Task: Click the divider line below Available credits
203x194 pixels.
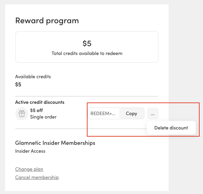Action: (87, 96)
